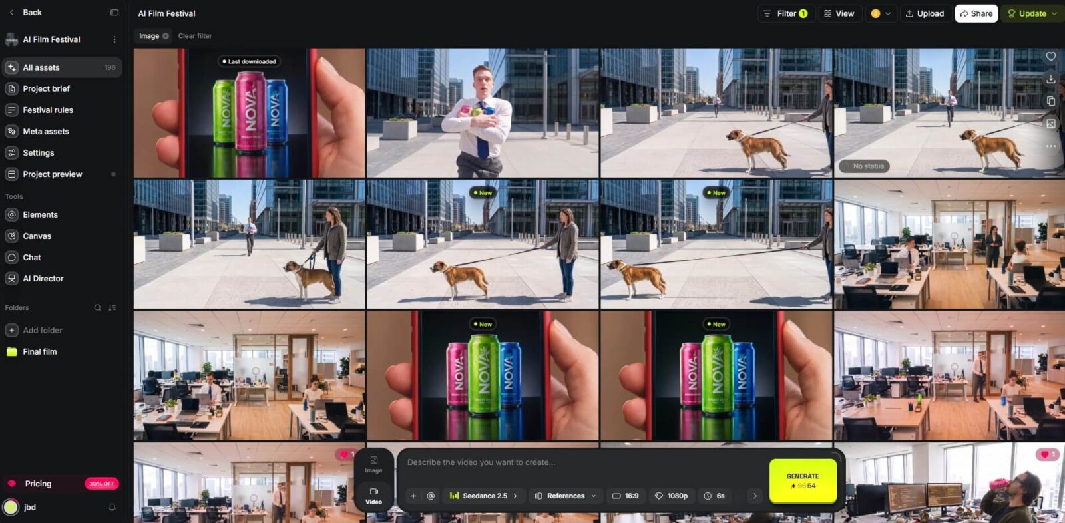1065x523 pixels.
Task: Open the All assets section
Action: coord(62,67)
